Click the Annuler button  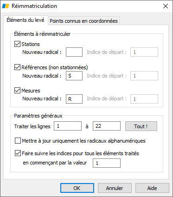click(115, 188)
